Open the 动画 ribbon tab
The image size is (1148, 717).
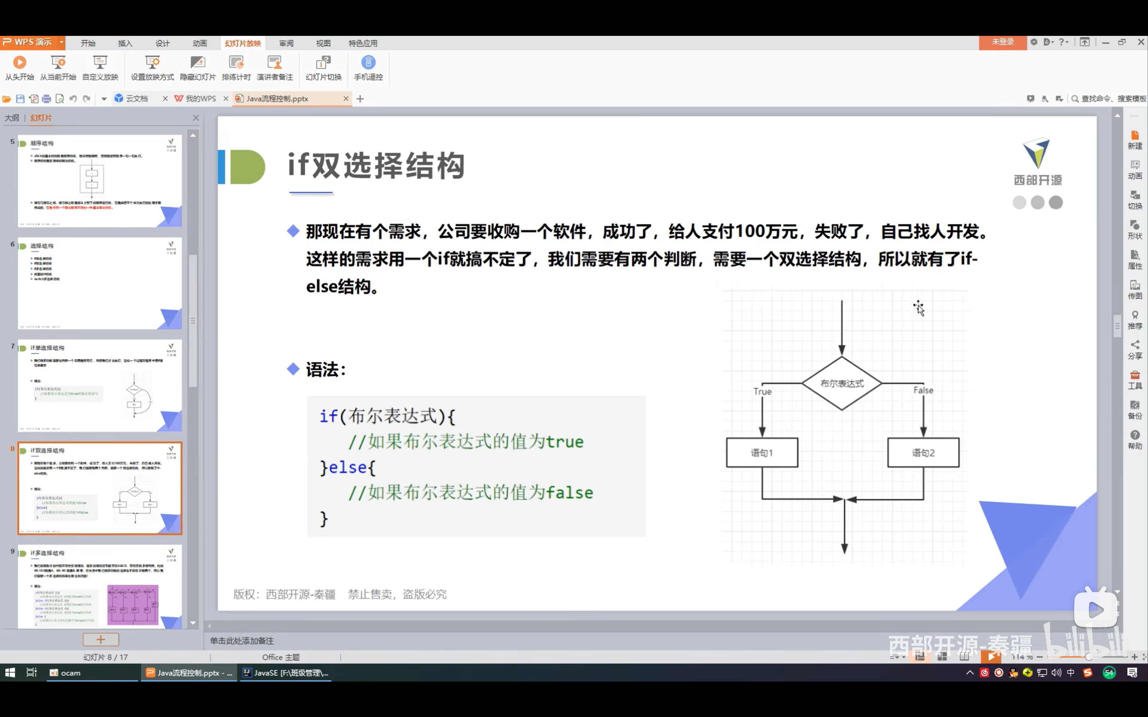click(x=200, y=43)
